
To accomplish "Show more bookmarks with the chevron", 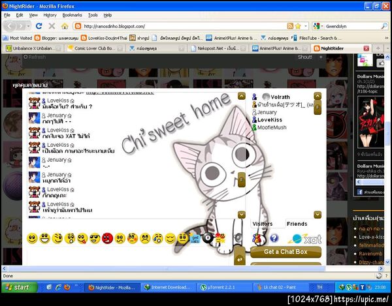I will click(x=387, y=38).
